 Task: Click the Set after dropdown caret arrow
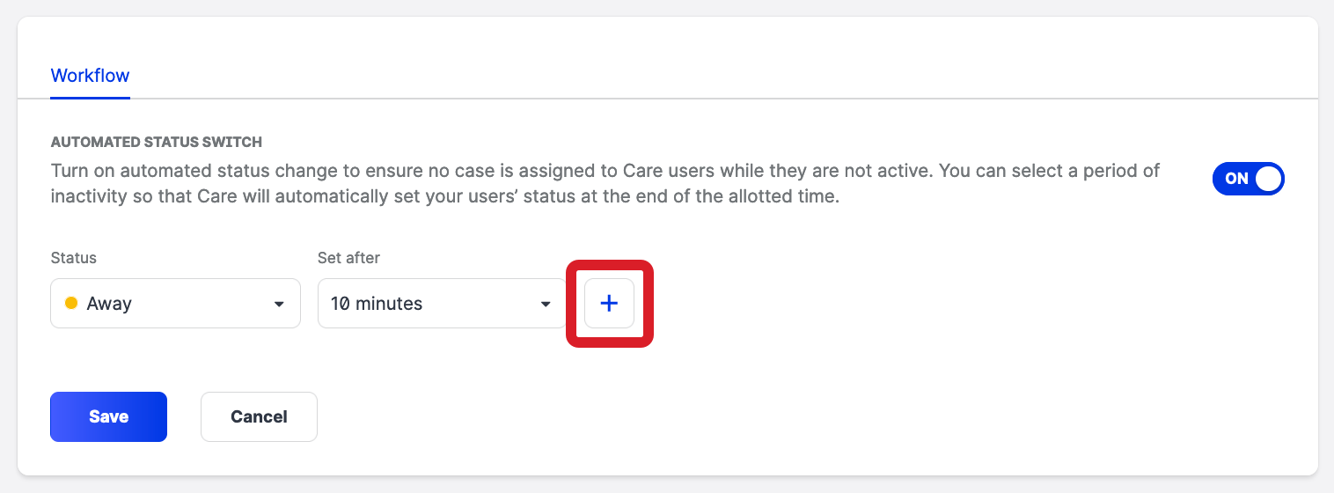[x=546, y=305]
